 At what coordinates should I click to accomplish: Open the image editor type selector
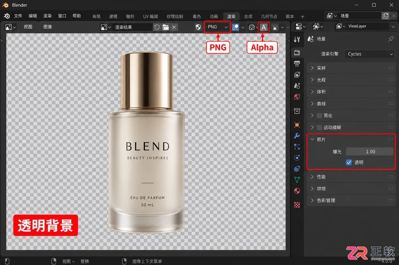[x=11, y=27]
